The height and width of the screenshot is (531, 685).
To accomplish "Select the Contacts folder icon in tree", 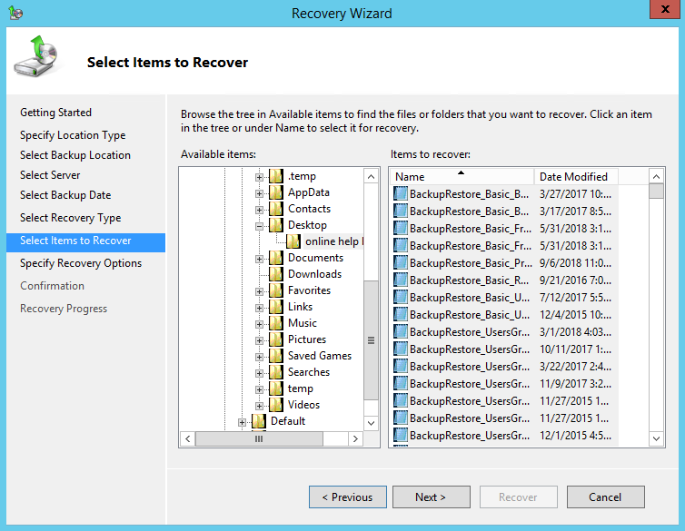I will 276,209.
